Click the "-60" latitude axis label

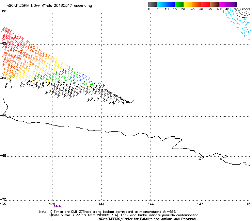[3, 11]
